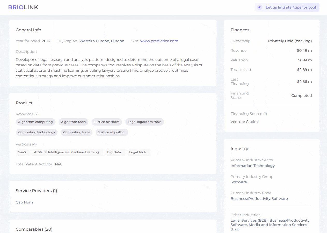The image size is (327, 233).
Task: Click HQ Region value 'Western Europe, Europe'
Action: (x=102, y=41)
